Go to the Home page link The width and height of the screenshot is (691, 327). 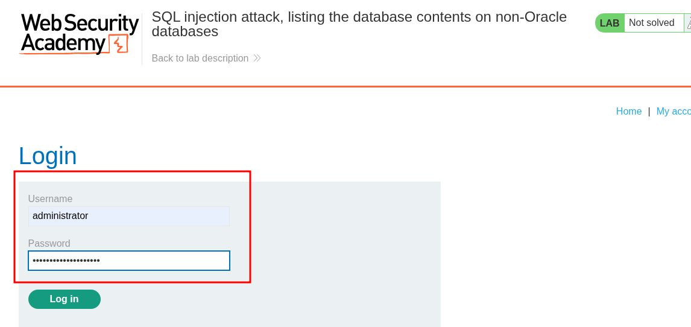pyautogui.click(x=629, y=111)
